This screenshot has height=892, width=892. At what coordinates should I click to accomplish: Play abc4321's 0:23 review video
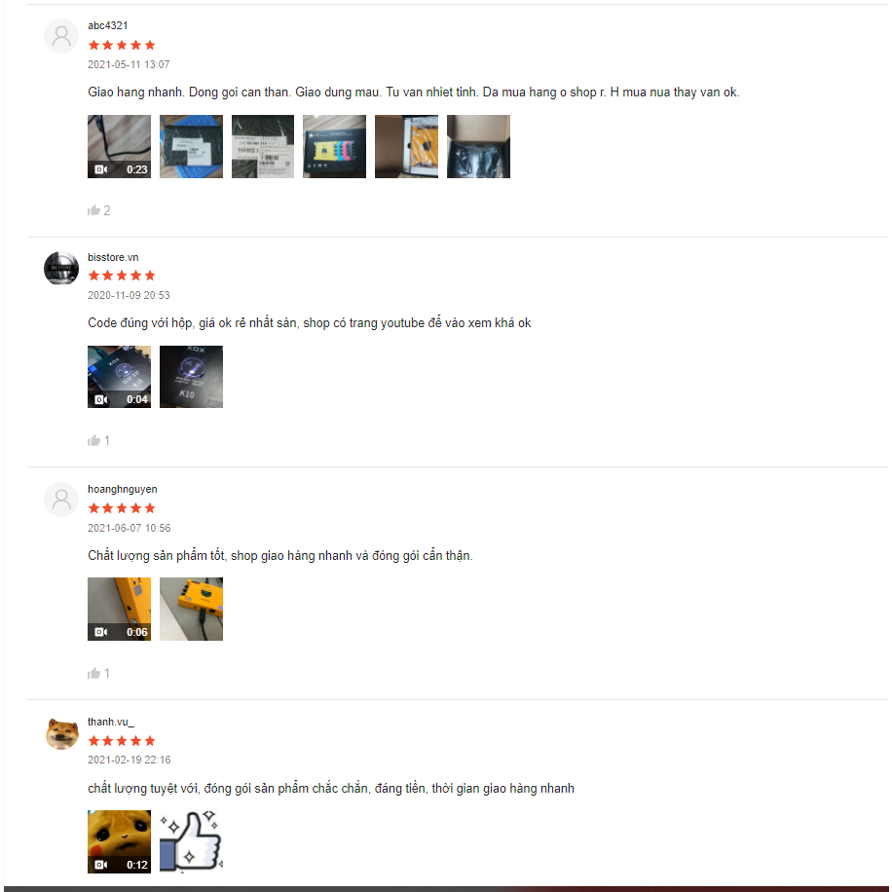coord(120,147)
